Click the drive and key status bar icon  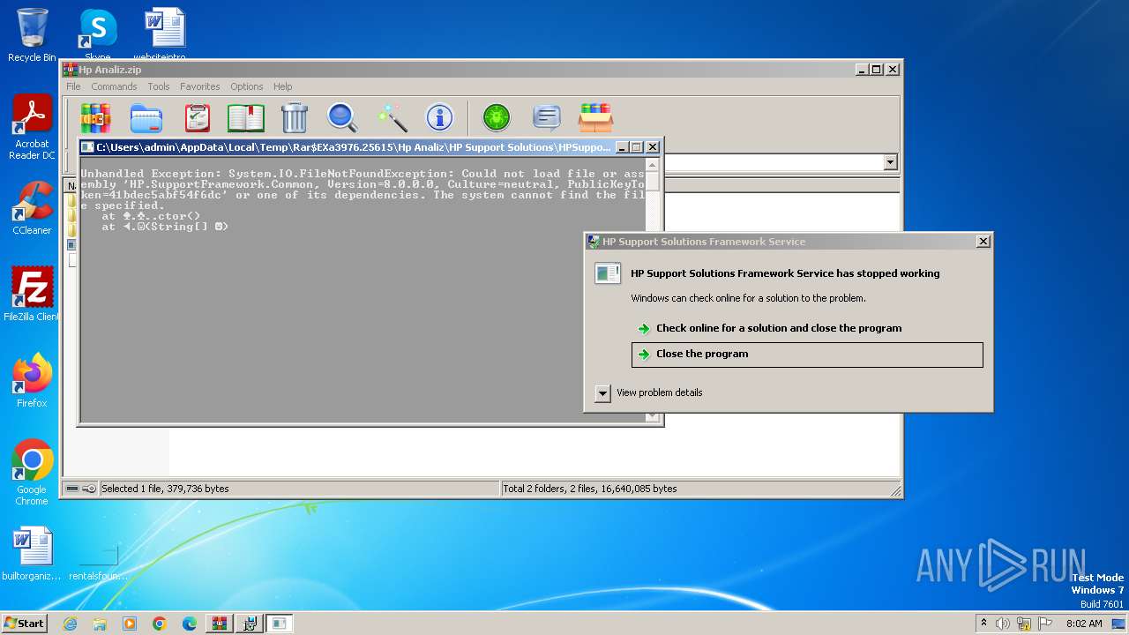pos(81,489)
